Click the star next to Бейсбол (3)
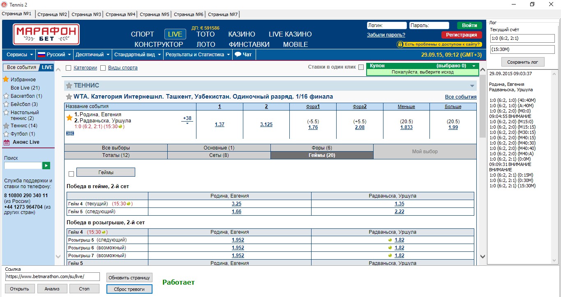This screenshot has height=297, width=561. 6,104
